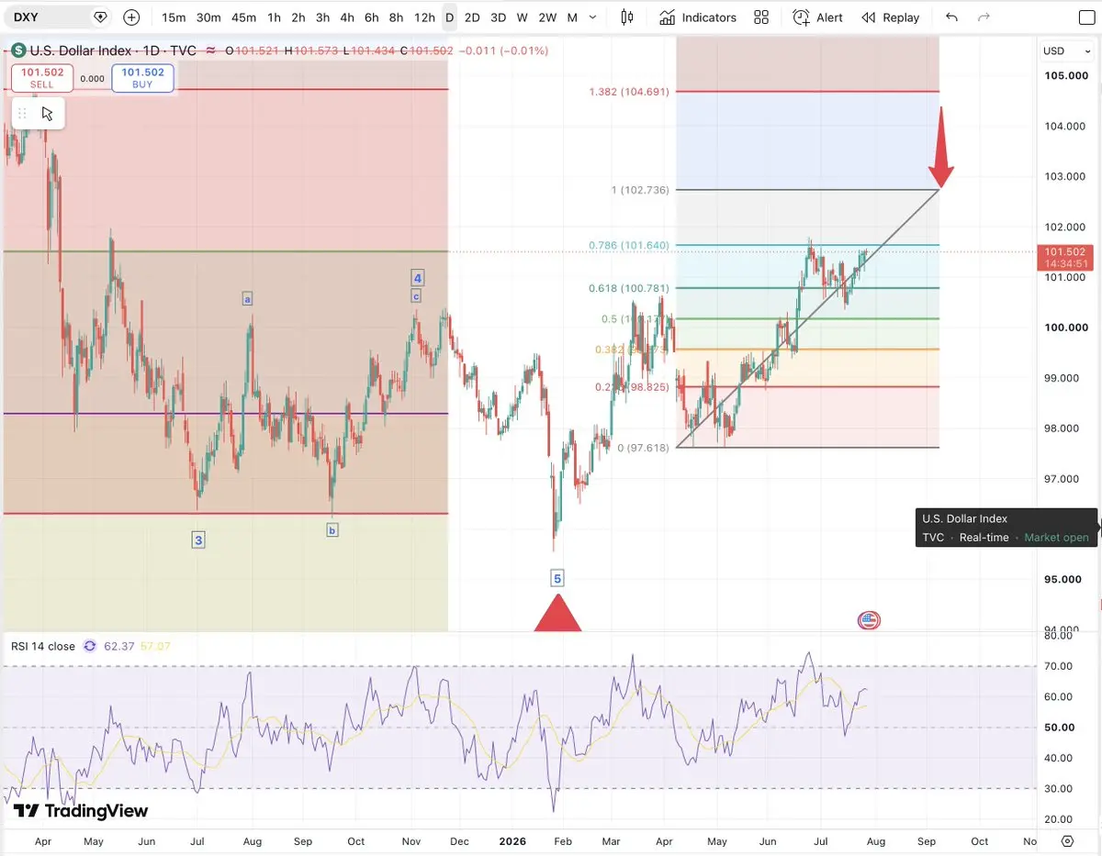Viewport: 1102px width, 856px height.
Task: Undo the last chart action
Action: (951, 17)
